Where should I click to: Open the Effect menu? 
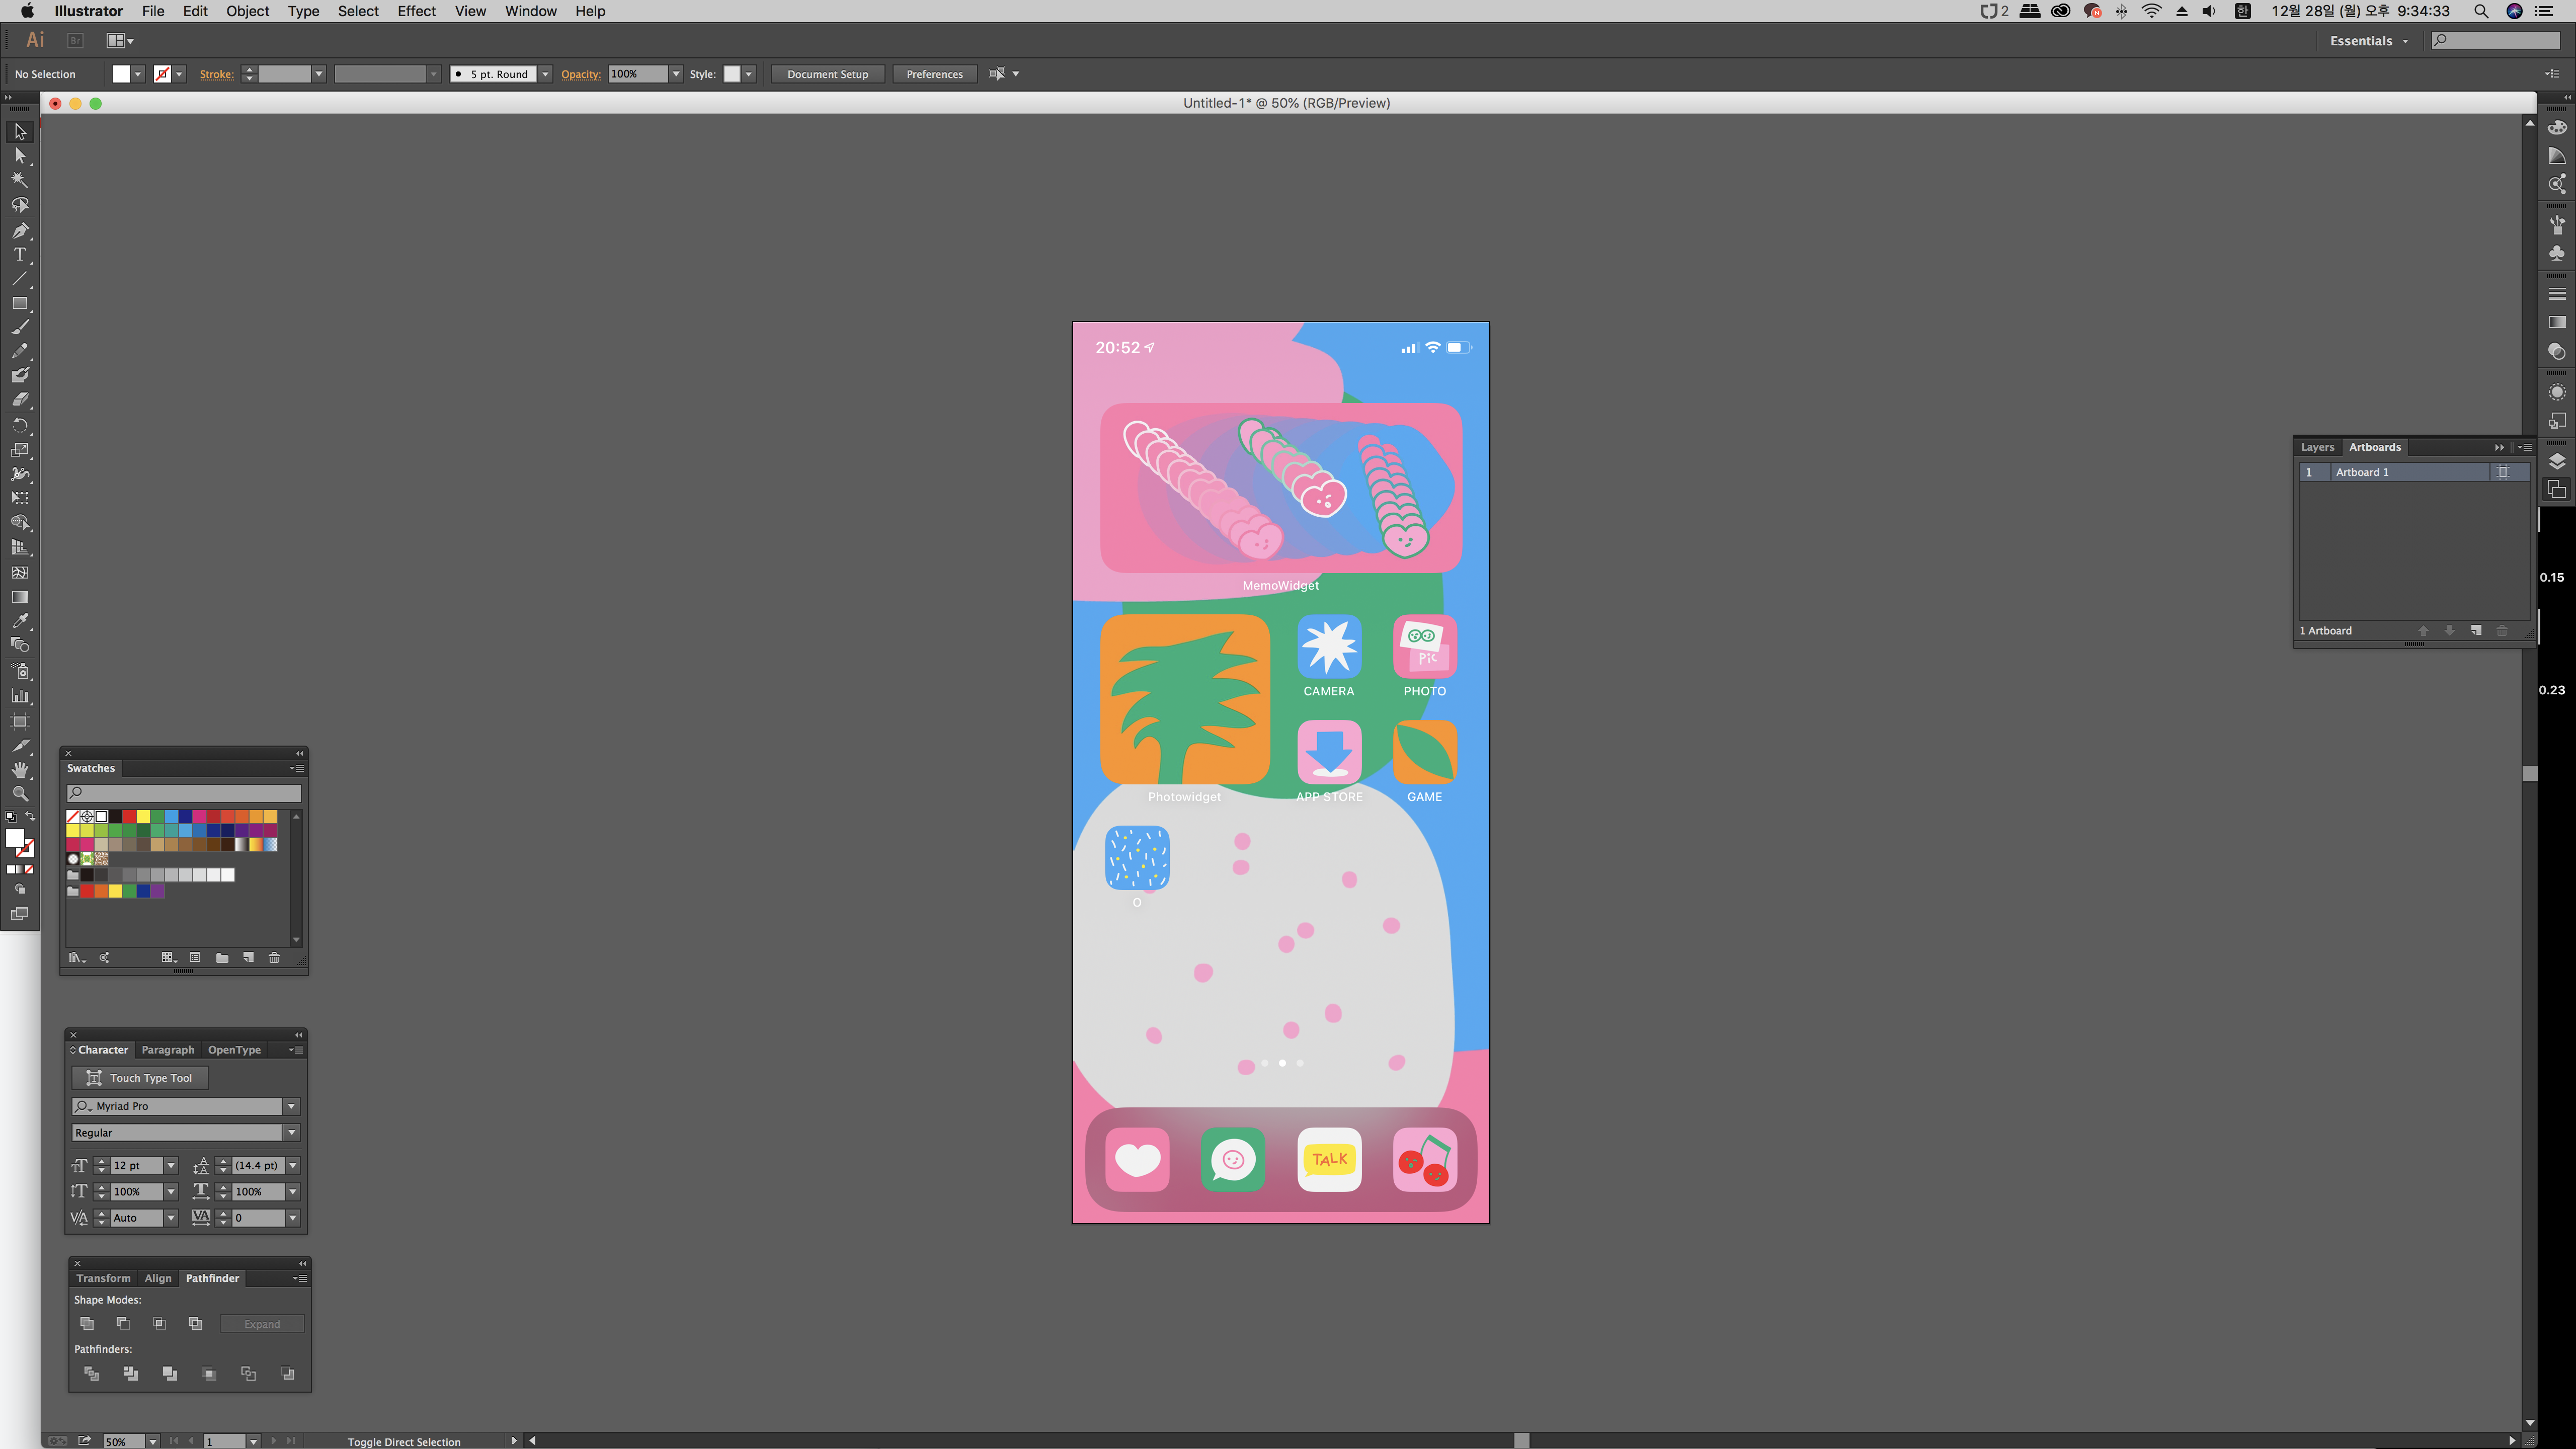416,11
